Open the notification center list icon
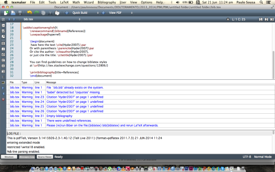Image resolution: width=275 pixels, height=172 pixels. [x=268, y=2]
